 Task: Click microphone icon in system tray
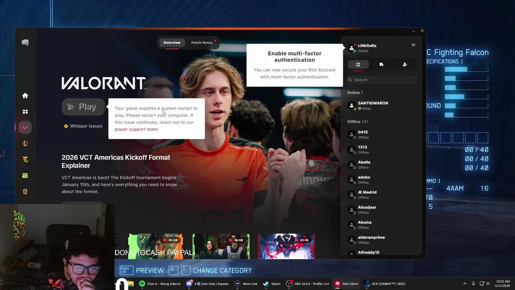473,284
